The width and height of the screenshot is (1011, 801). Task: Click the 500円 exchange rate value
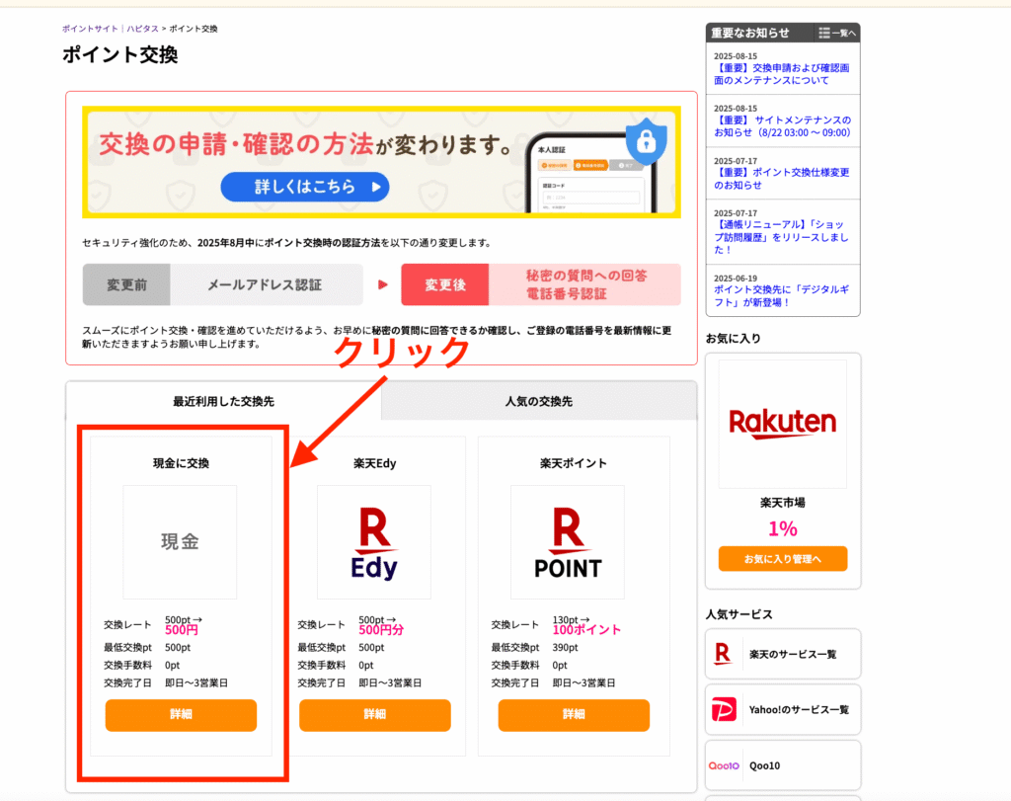coord(182,630)
